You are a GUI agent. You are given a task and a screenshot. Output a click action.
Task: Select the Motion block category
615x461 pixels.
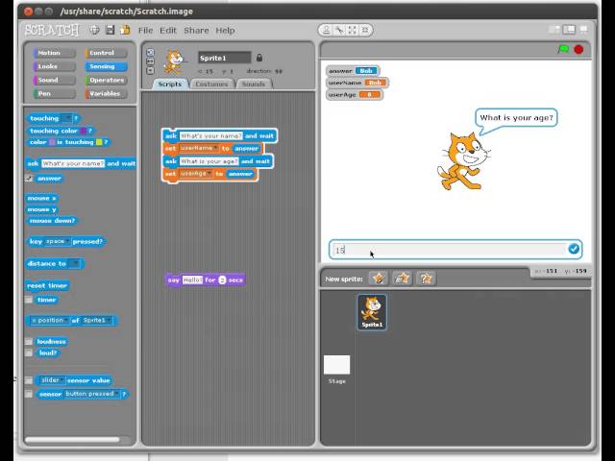[54, 53]
